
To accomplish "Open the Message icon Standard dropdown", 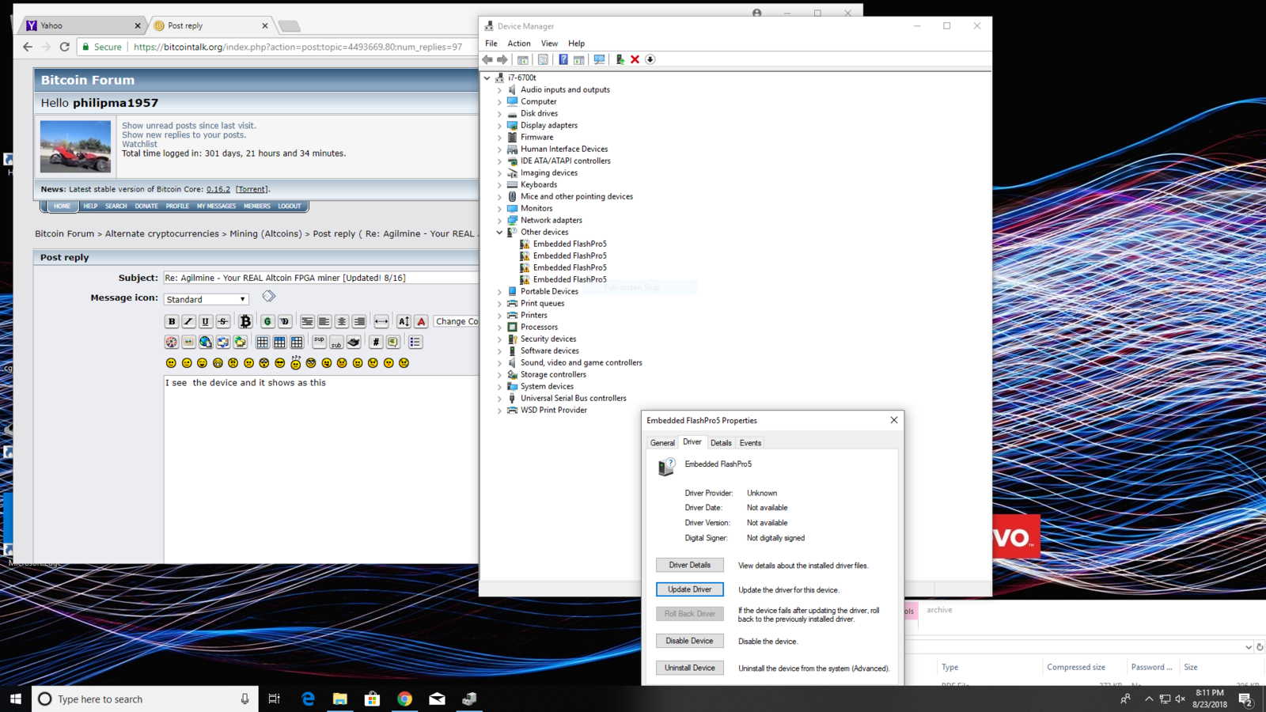I will (206, 299).
